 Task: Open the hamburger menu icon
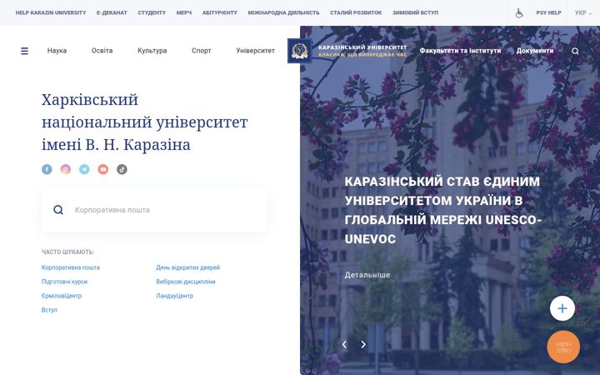click(24, 51)
